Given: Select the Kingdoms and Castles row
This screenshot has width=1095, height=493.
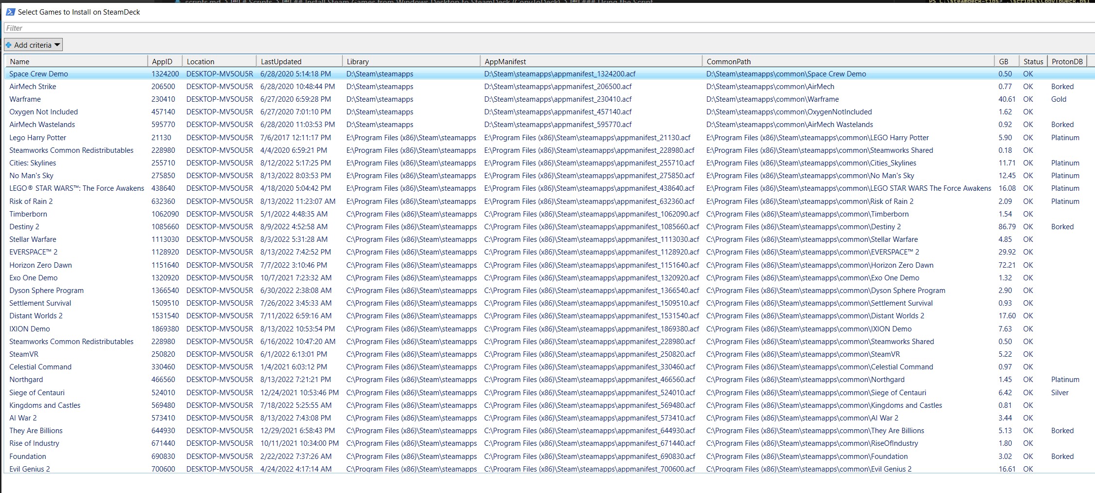Looking at the screenshot, I should point(549,405).
